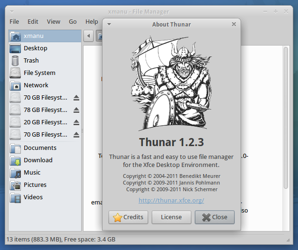Click the file view vertical scrollbar
This screenshot has width=298, height=250.
286,118
